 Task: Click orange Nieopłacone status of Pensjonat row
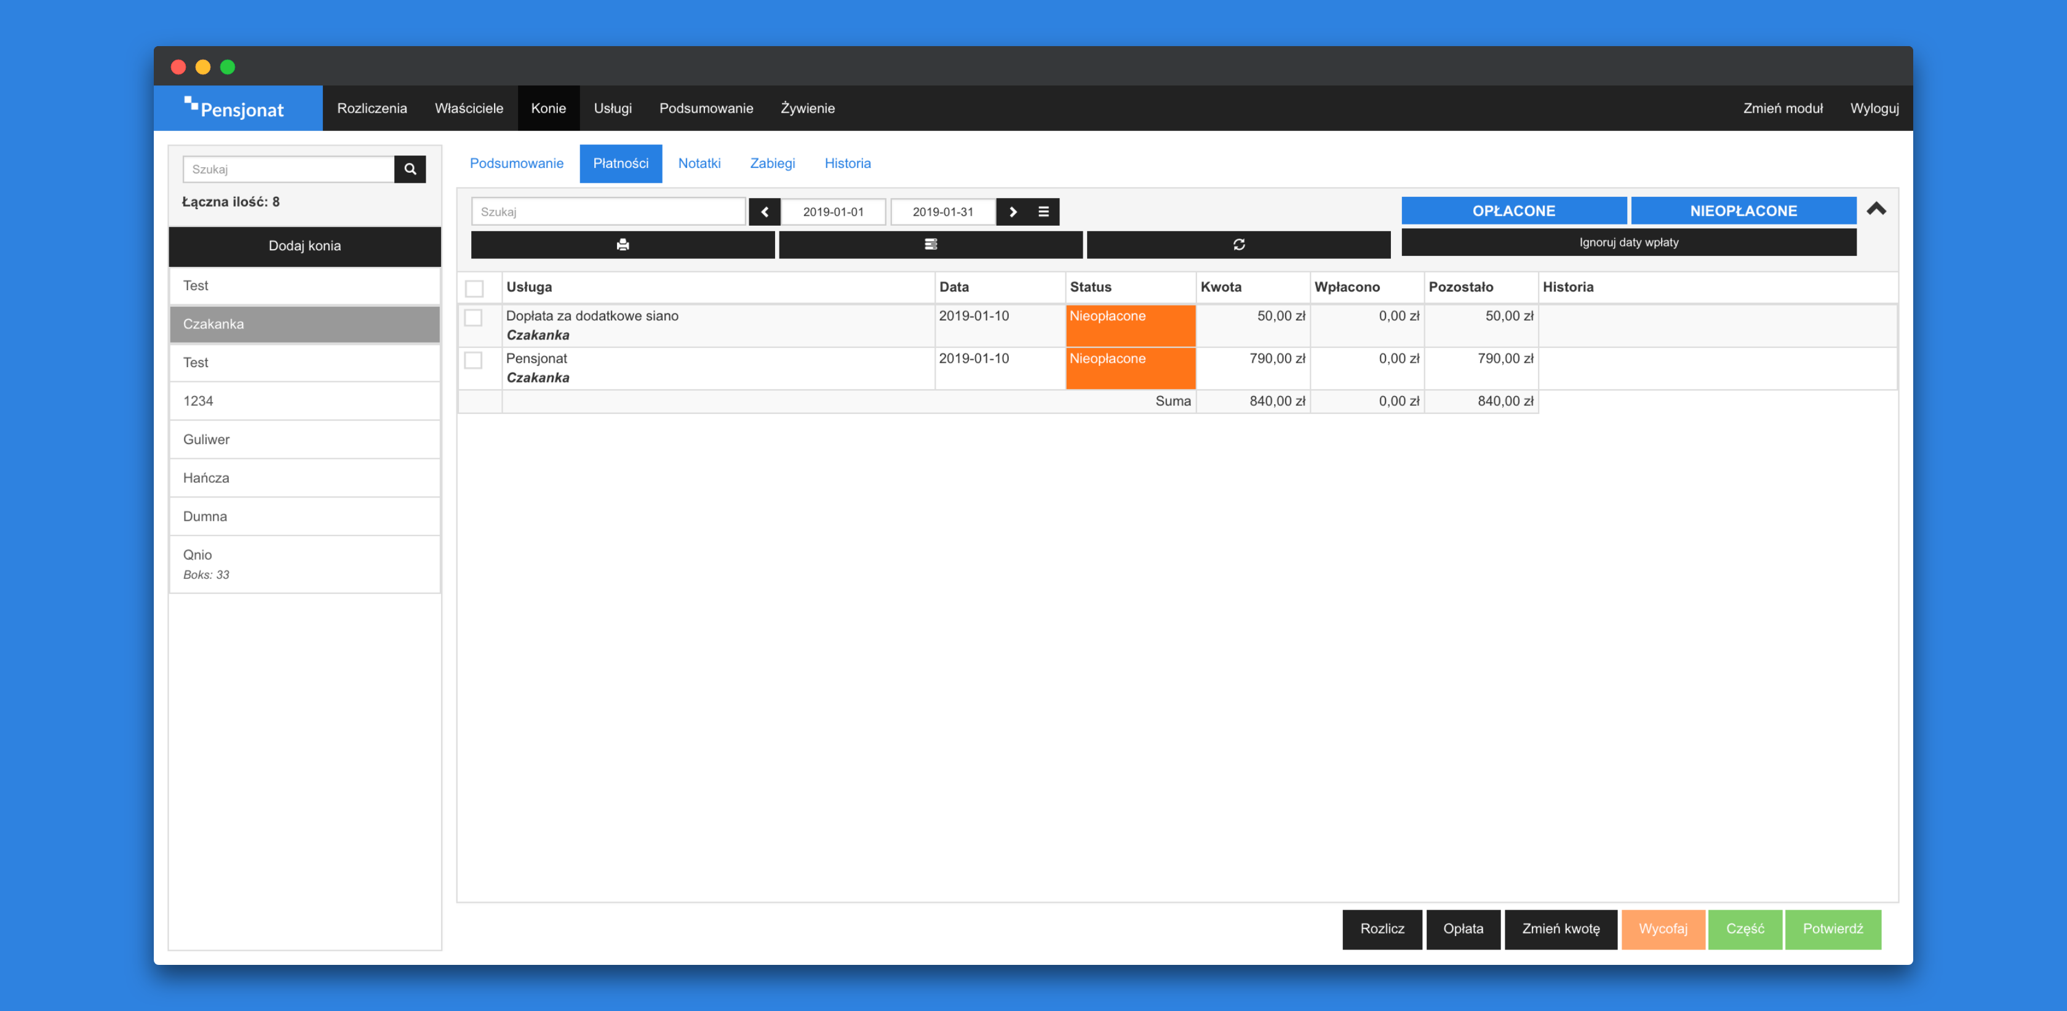(x=1129, y=368)
